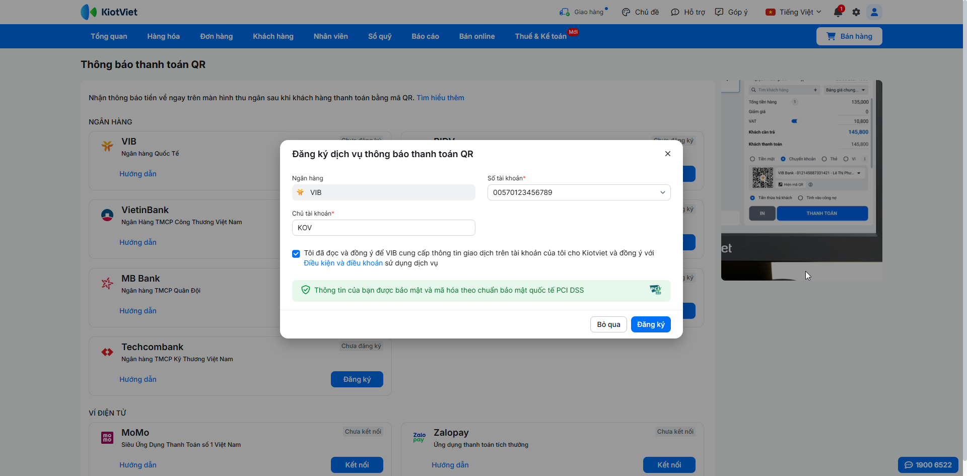Close the QR registration dialog
The height and width of the screenshot is (476, 967).
point(668,154)
